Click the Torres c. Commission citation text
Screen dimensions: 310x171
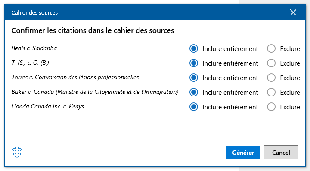click(x=75, y=77)
